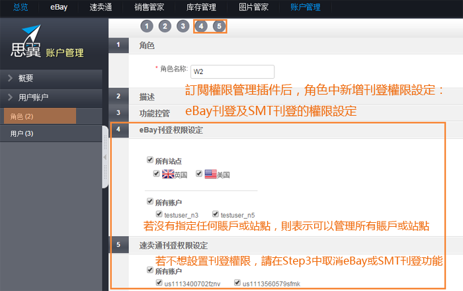The height and width of the screenshot is (291, 463).
Task: Jump to step 4 circle
Action: click(x=201, y=26)
